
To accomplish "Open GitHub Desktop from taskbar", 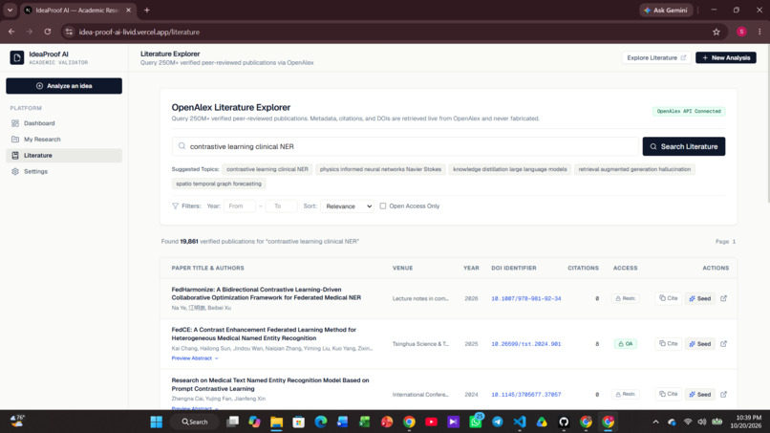I will [564, 422].
